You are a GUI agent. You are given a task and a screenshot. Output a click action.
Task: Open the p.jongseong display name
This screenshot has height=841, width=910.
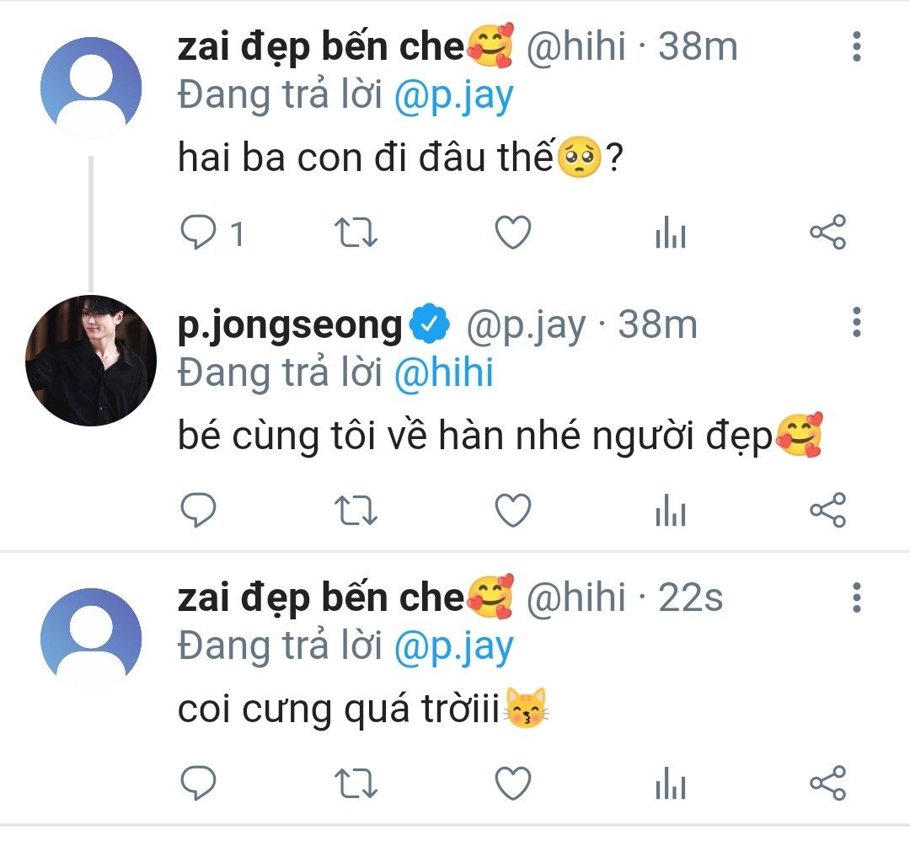pos(290,324)
